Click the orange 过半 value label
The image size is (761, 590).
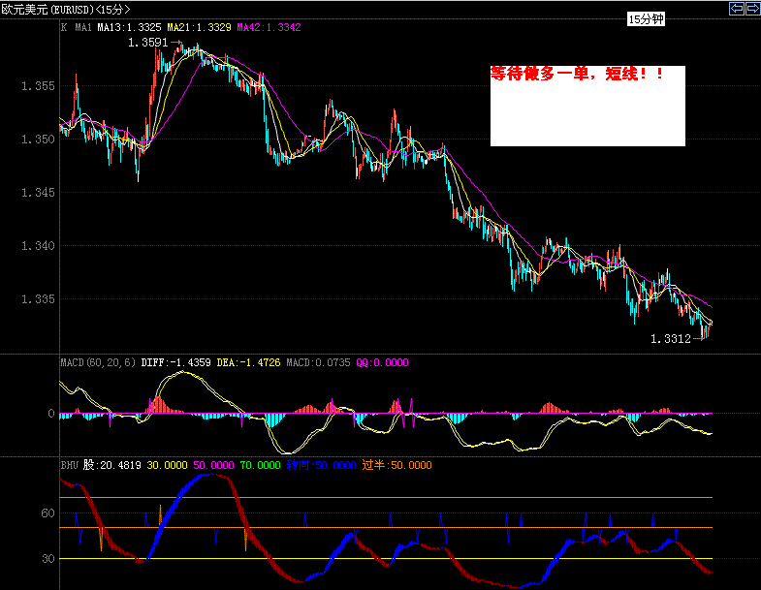396,465
